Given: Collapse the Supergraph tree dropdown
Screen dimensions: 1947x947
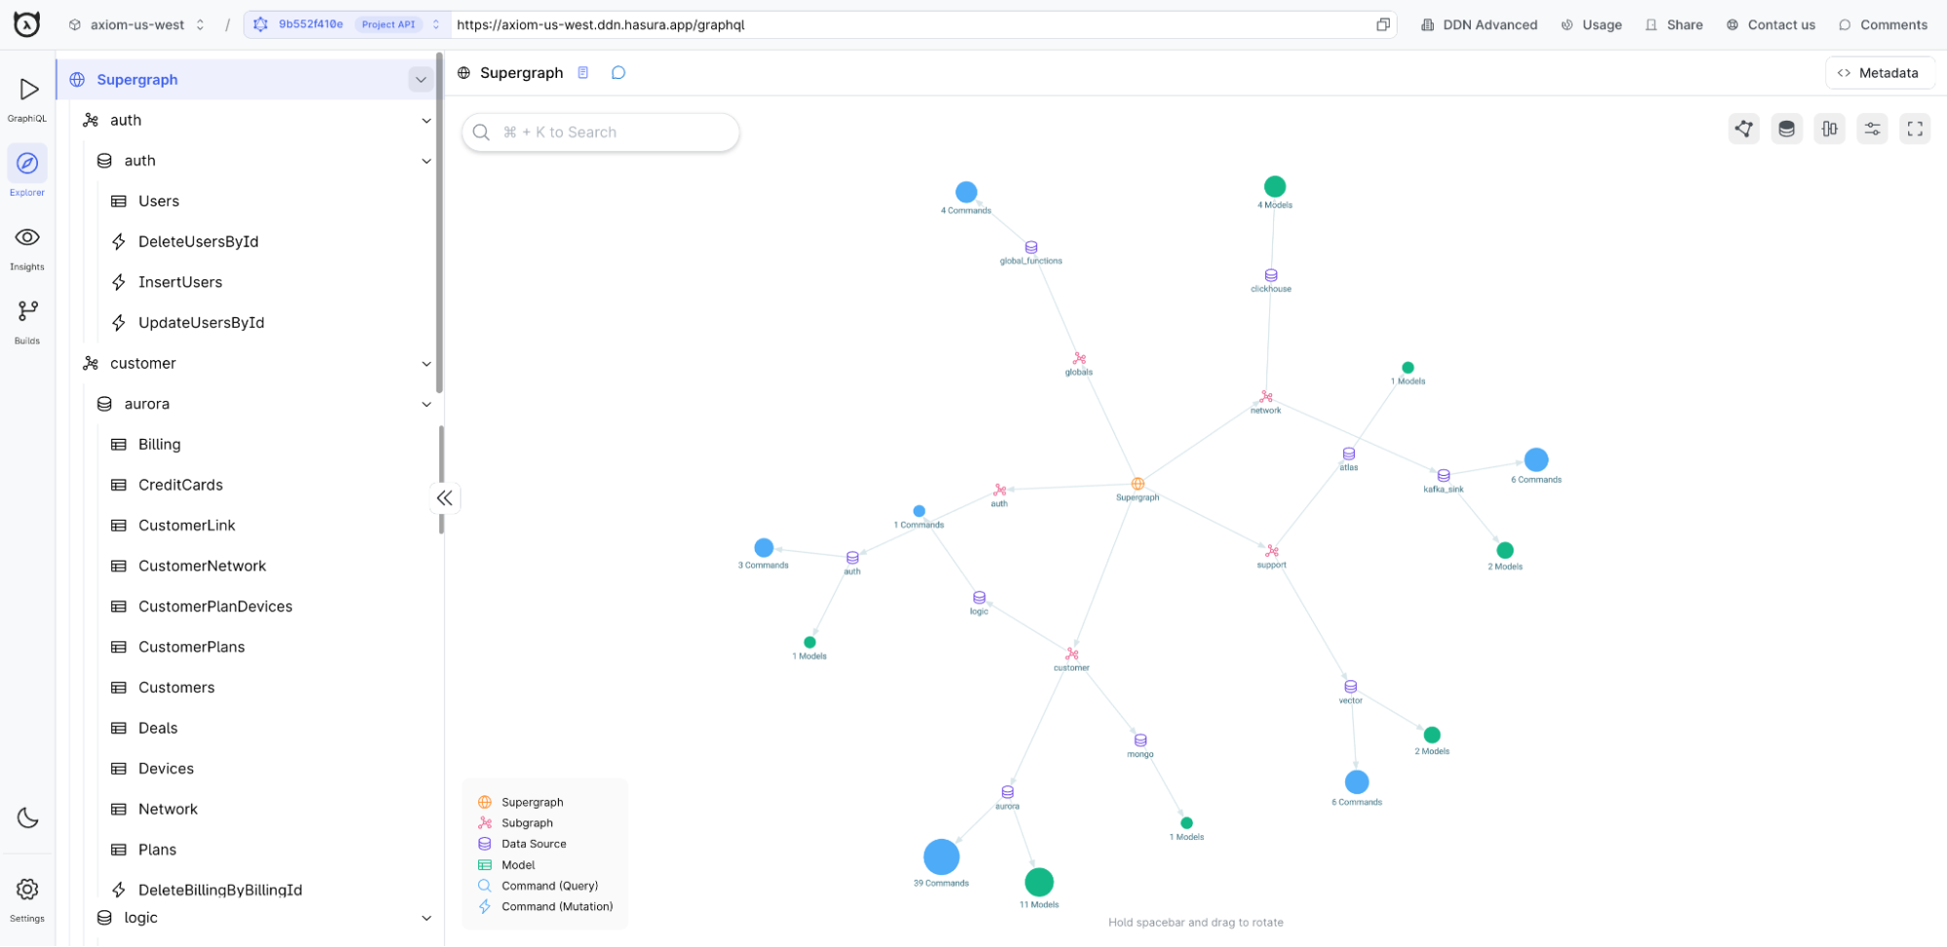Looking at the screenshot, I should [421, 80].
